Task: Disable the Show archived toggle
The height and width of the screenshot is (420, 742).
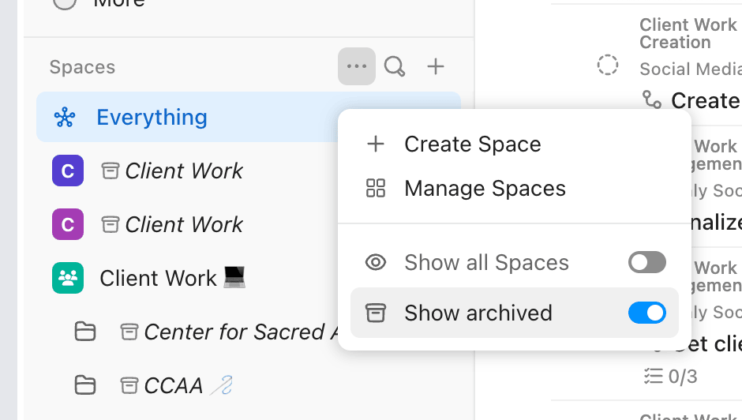Action: [647, 313]
